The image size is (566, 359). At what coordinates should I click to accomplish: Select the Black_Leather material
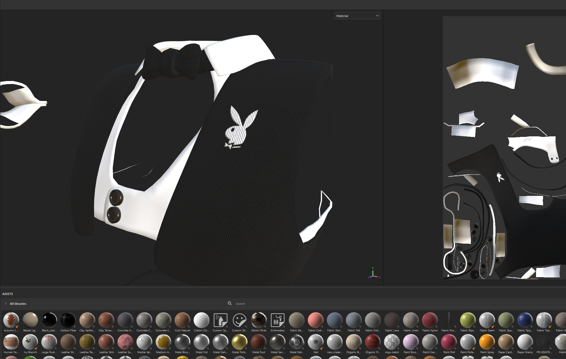[x=49, y=320]
